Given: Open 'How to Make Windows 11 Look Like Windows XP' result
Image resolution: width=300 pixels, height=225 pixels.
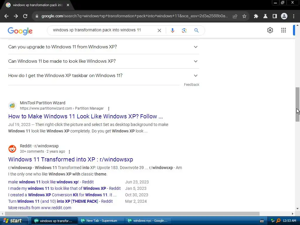Looking at the screenshot, I should pos(86,116).
